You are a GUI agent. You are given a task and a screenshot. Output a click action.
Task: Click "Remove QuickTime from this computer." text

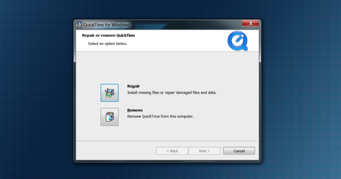(161, 116)
